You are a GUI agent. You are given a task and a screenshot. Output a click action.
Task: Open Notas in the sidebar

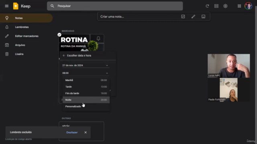26,18
